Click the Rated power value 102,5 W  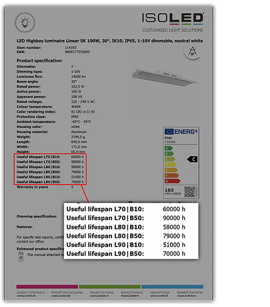pyautogui.click(x=78, y=87)
